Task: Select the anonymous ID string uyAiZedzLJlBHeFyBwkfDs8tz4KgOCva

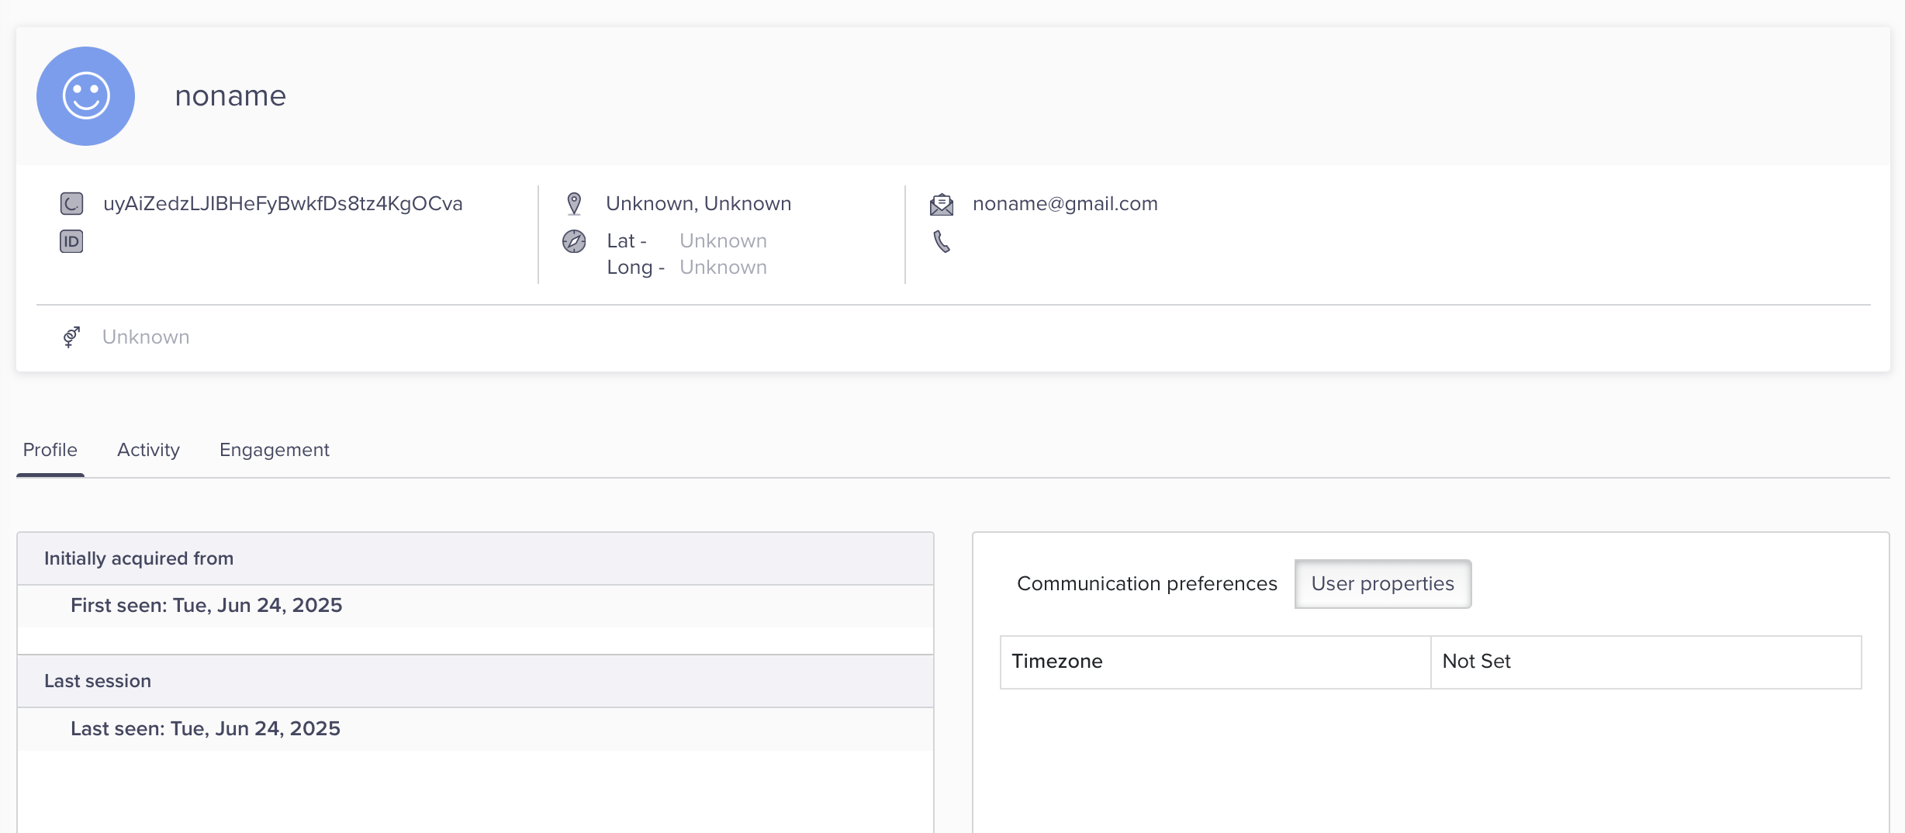Action: (x=283, y=203)
